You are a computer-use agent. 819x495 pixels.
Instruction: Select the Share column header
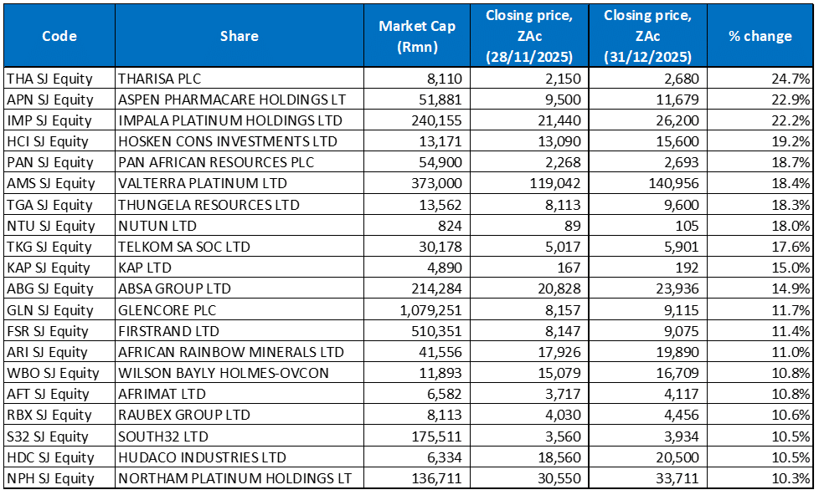coord(239,36)
